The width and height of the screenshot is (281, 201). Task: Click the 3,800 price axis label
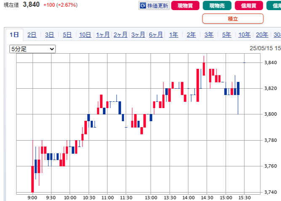click(270, 114)
